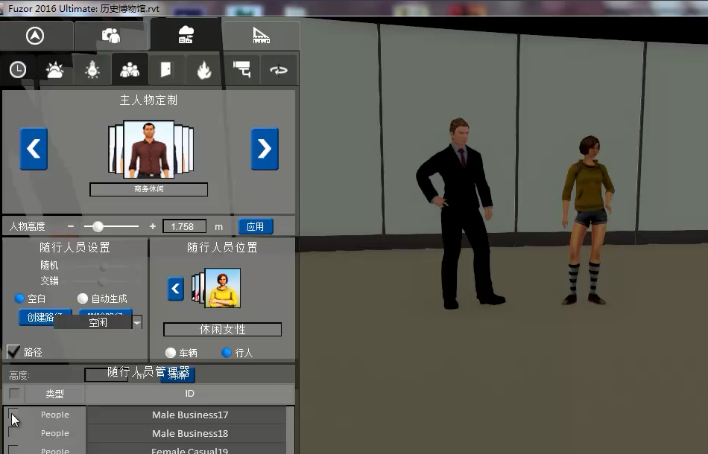
Task: Select the time-of-day clock icon
Action: [x=18, y=70]
